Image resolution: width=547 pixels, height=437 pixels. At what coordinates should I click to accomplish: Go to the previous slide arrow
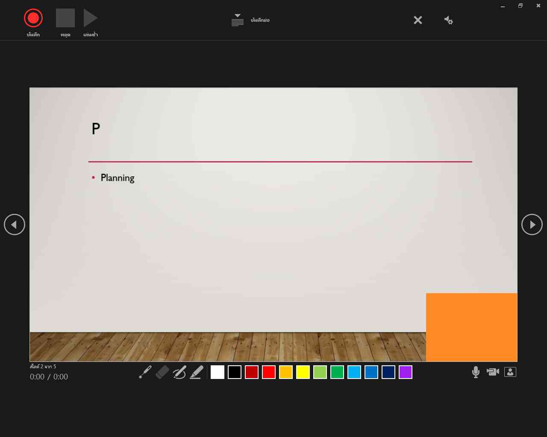tap(15, 224)
